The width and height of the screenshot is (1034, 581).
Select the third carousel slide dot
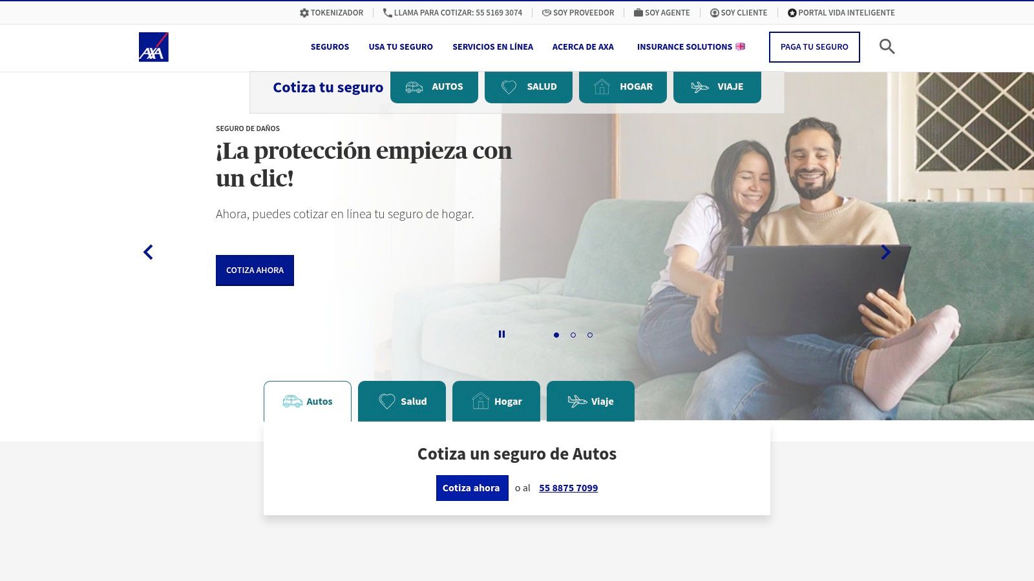tap(590, 335)
